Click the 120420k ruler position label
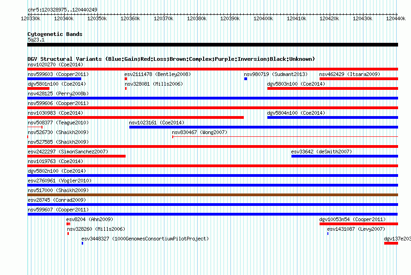Screen dimensions: 411x275 tap(329, 18)
